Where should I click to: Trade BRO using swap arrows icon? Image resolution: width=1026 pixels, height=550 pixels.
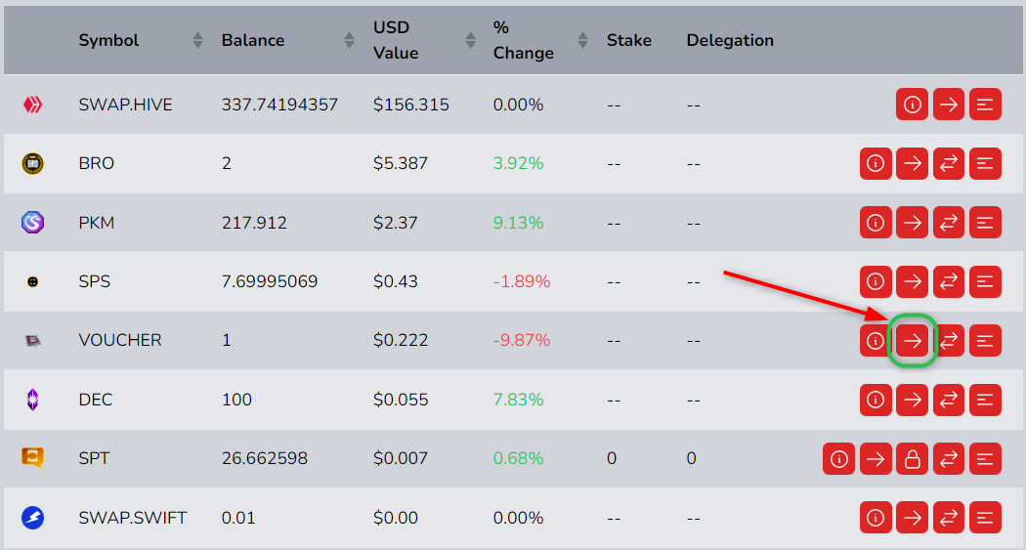(x=949, y=163)
